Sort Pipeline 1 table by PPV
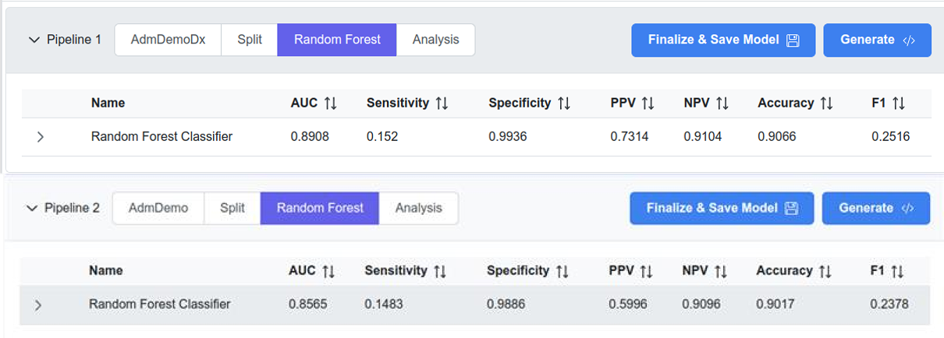This screenshot has height=338, width=944. click(647, 103)
